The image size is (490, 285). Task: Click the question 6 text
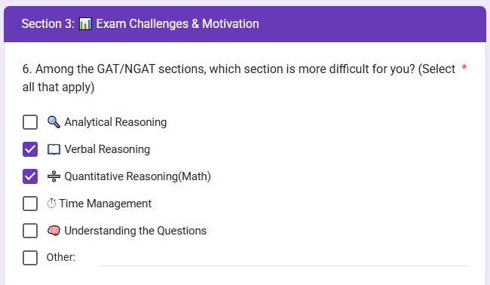[x=239, y=78]
